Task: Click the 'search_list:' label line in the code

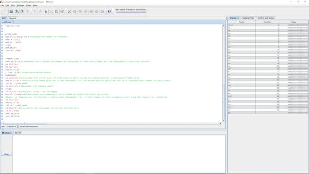Action: coord(12,59)
